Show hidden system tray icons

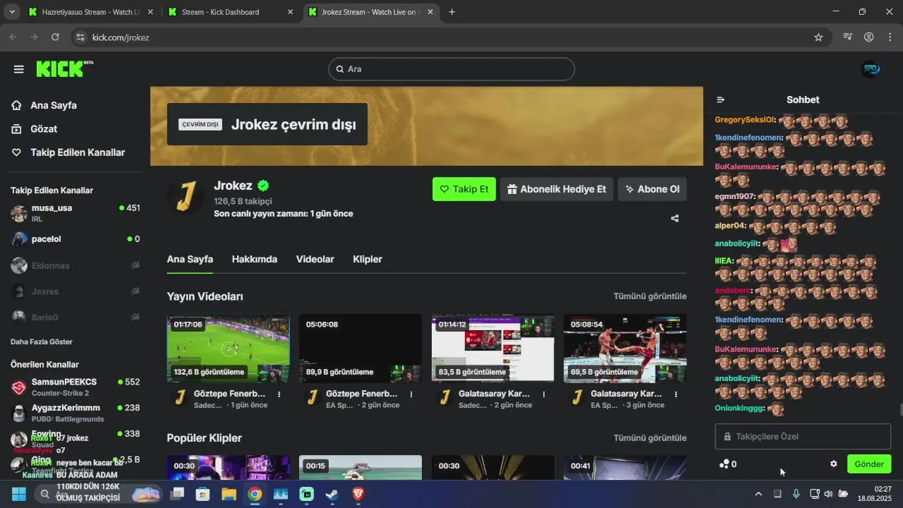click(758, 494)
